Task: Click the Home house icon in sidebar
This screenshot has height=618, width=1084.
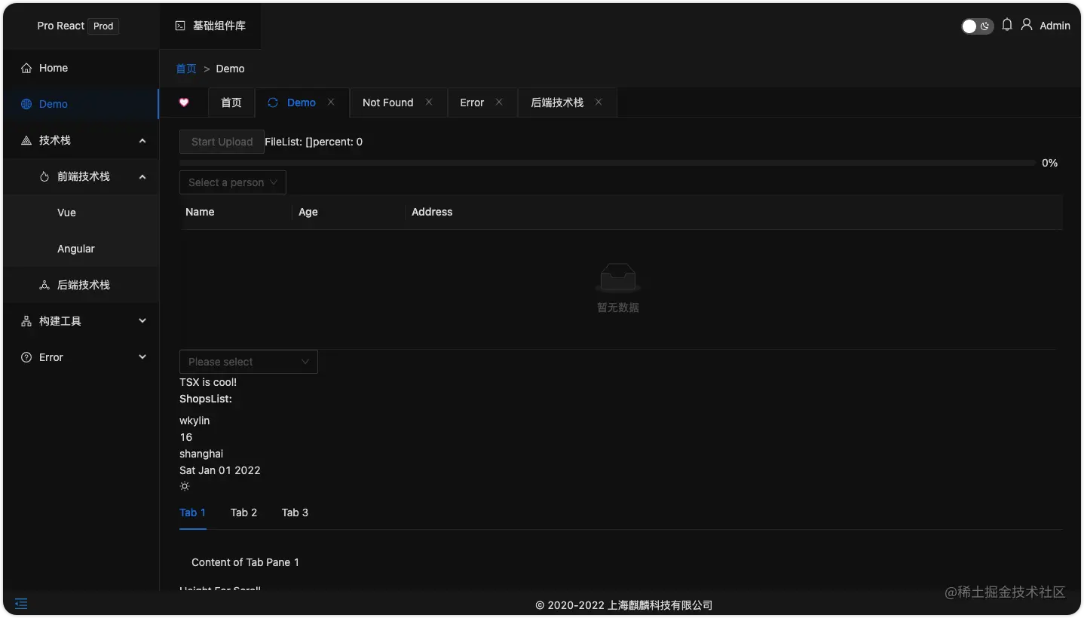Action: click(26, 68)
